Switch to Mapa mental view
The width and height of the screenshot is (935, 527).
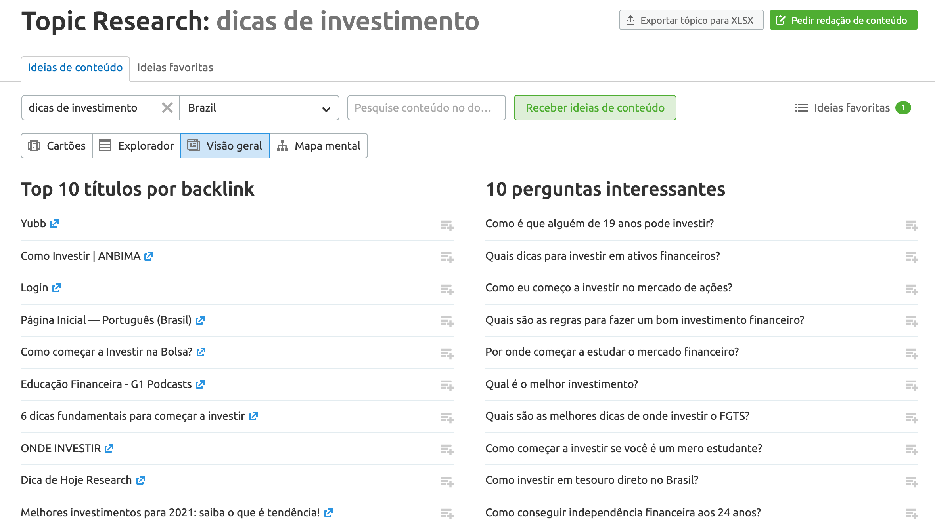point(318,146)
